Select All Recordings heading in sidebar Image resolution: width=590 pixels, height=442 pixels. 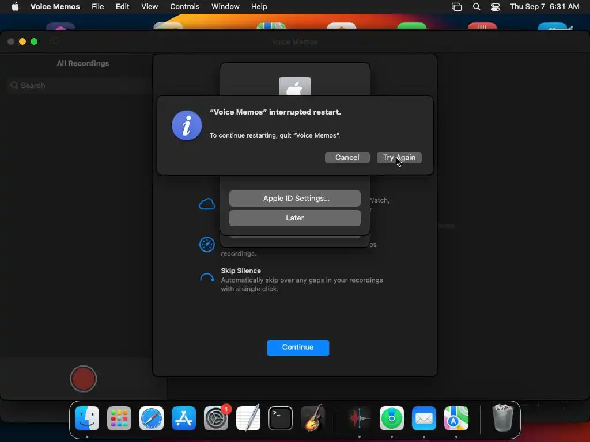point(83,63)
